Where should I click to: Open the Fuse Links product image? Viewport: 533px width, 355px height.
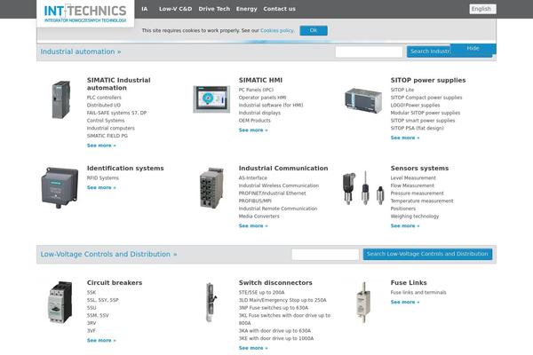click(x=363, y=302)
